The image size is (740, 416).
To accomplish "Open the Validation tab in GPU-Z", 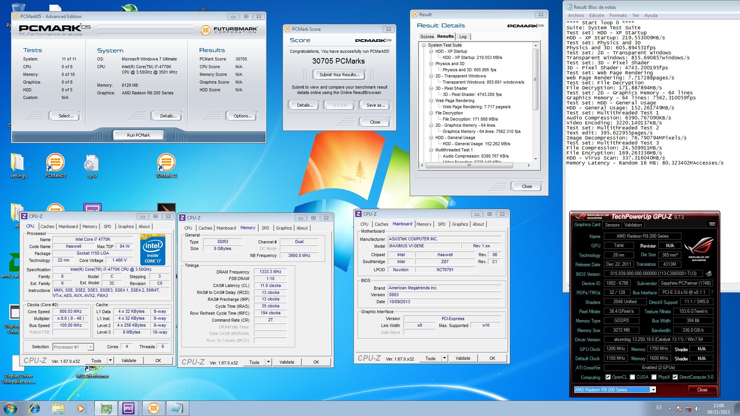I will [x=633, y=225].
